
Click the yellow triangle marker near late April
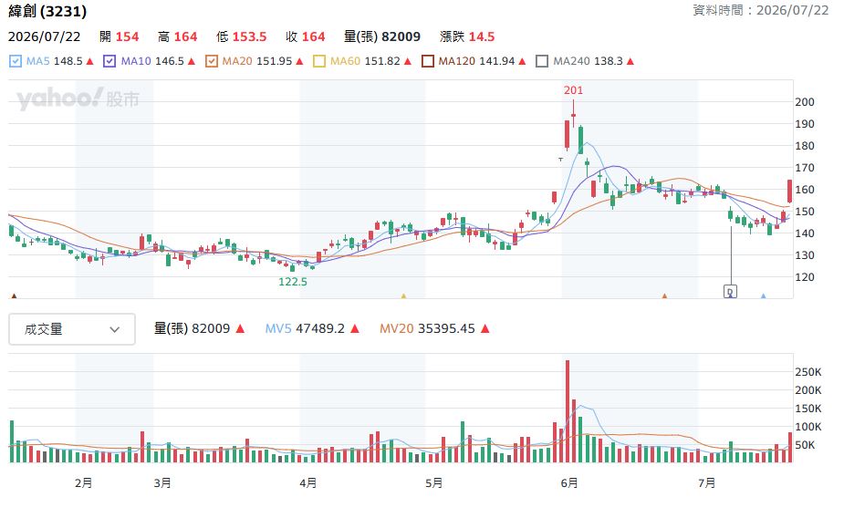pos(403,295)
